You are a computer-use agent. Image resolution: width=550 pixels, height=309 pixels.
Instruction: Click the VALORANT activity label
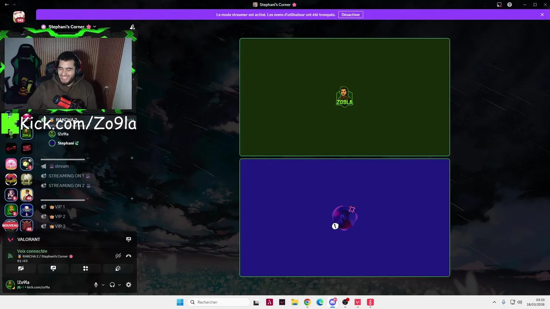(29, 239)
